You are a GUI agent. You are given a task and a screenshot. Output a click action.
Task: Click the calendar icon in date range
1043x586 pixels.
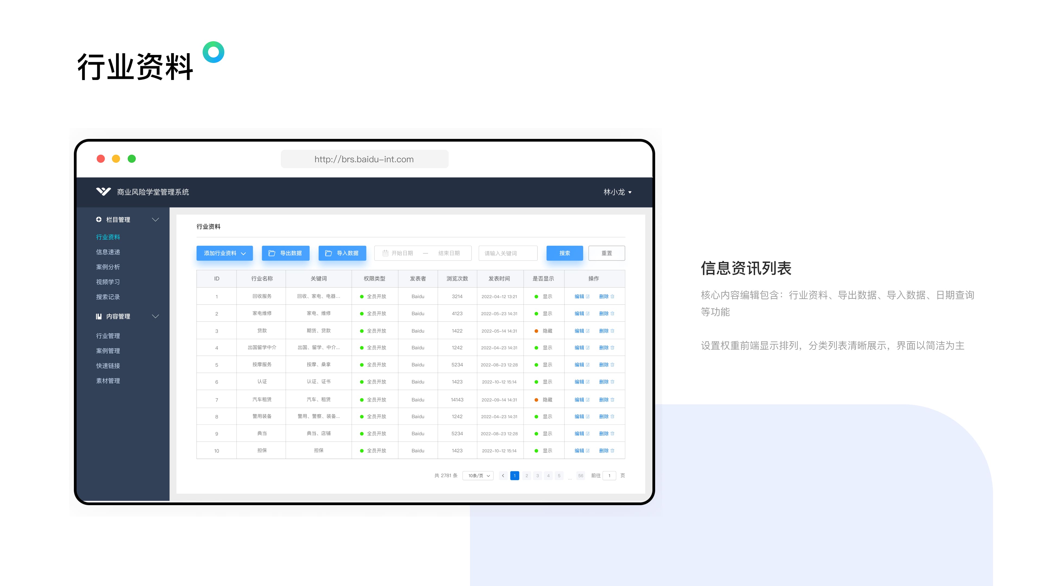click(385, 253)
